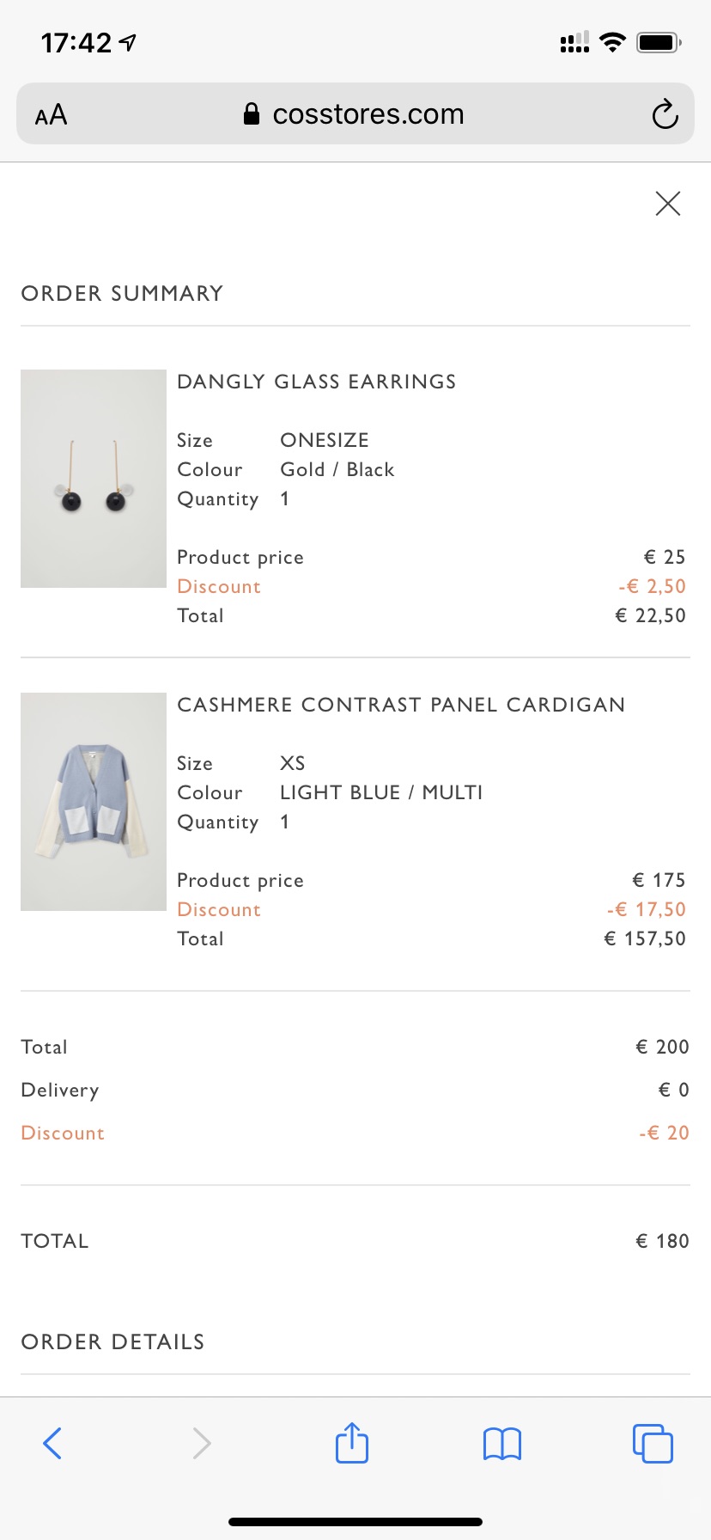The width and height of the screenshot is (711, 1540).
Task: Tap the orange Discount label under earrings
Action: point(219,586)
